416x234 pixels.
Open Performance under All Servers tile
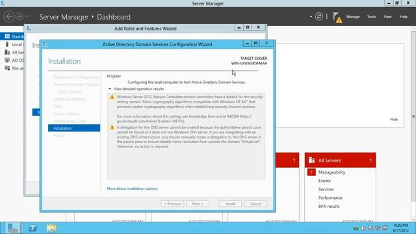coord(330,198)
